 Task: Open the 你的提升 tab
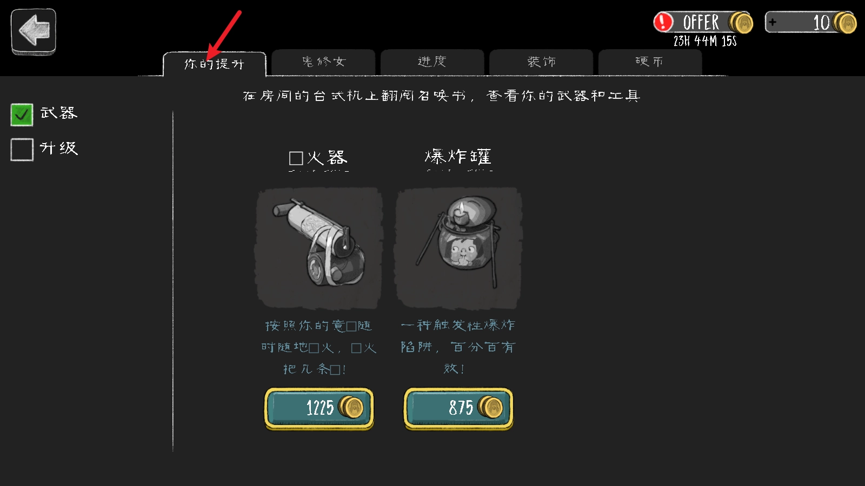pyautogui.click(x=215, y=64)
